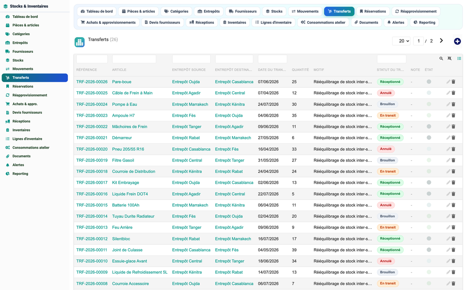Open the column list view icon

(459, 59)
